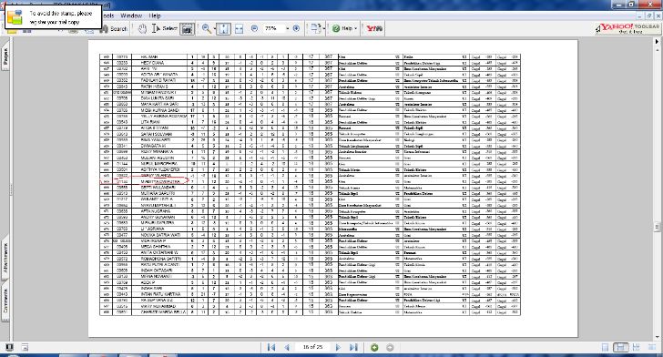Open the Search binoculars tool
This screenshot has width=663, height=357.
coord(113,29)
